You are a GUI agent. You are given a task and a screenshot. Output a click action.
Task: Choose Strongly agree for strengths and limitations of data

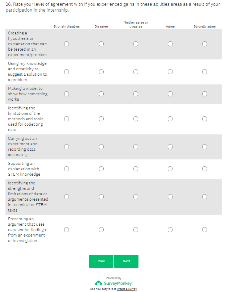click(204, 197)
